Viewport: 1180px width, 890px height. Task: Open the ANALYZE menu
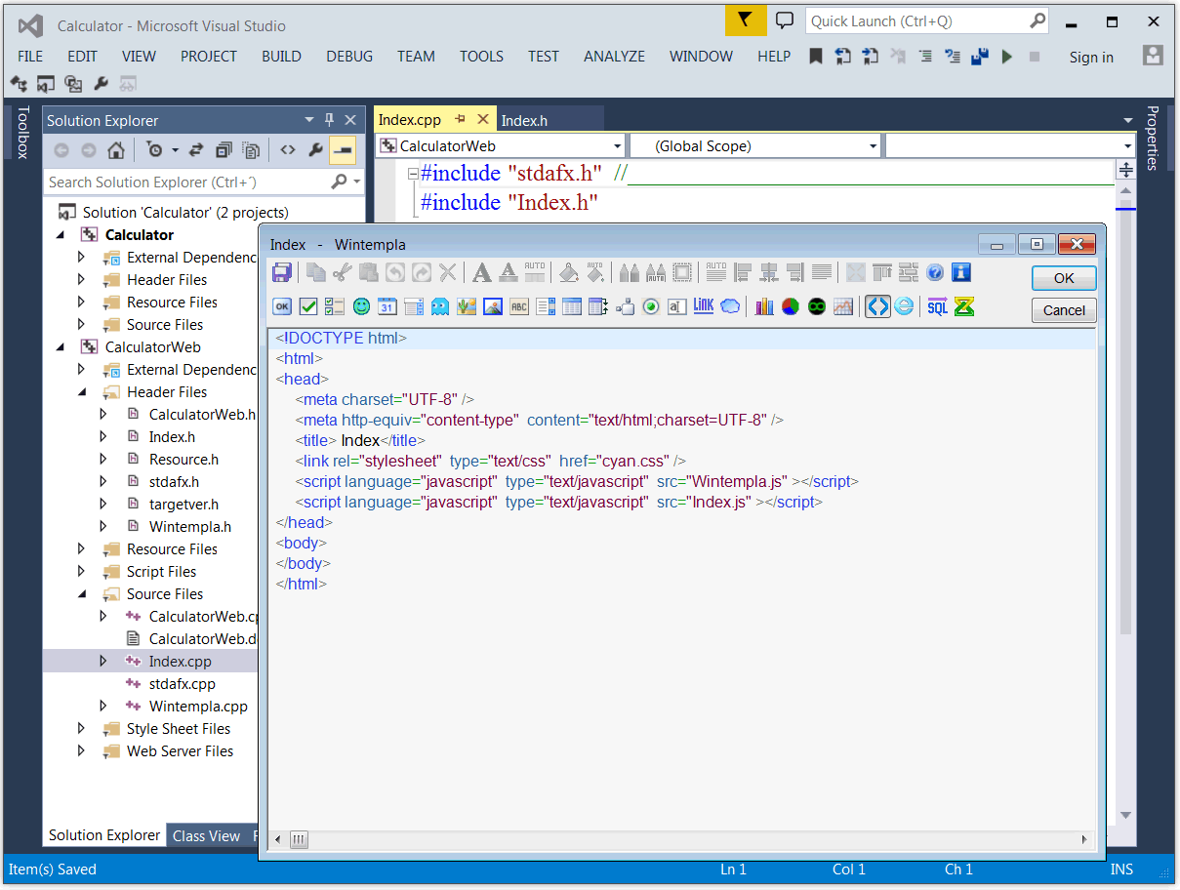pos(614,56)
